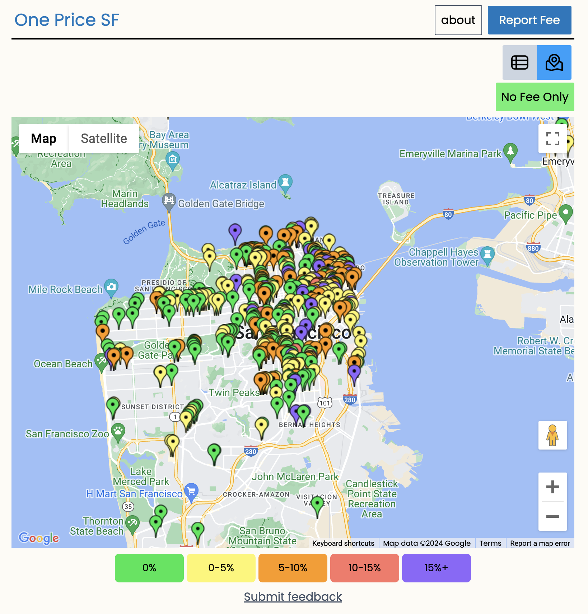Image resolution: width=588 pixels, height=614 pixels.
Task: Toggle fullscreen map view
Action: [553, 139]
